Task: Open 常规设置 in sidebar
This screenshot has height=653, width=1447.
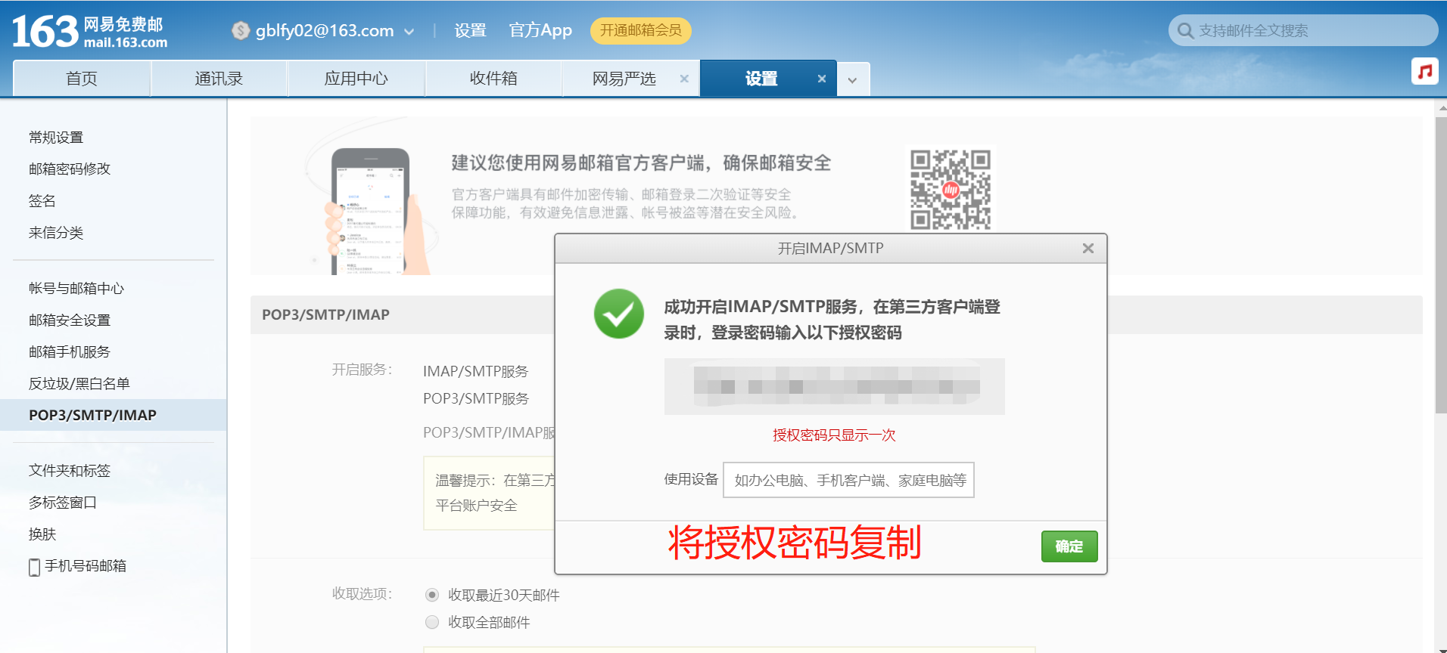Action: coord(56,138)
